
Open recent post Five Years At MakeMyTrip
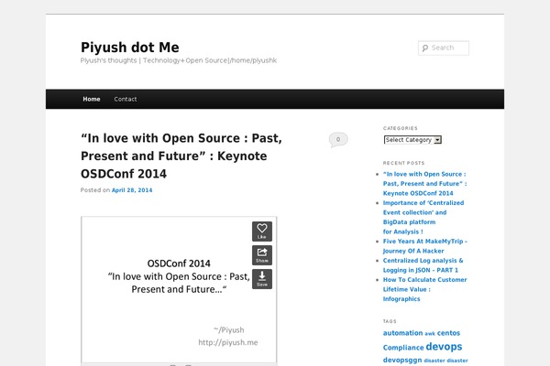click(x=424, y=246)
